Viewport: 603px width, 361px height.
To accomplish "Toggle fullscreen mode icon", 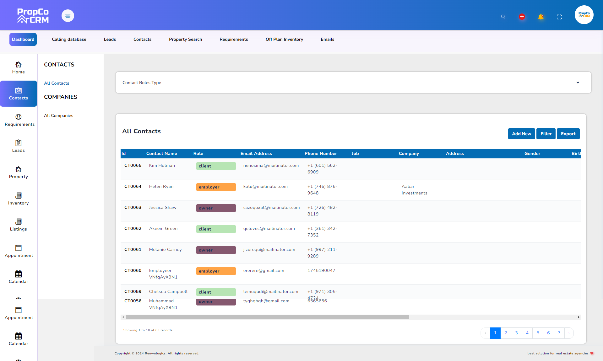I will pyautogui.click(x=559, y=17).
